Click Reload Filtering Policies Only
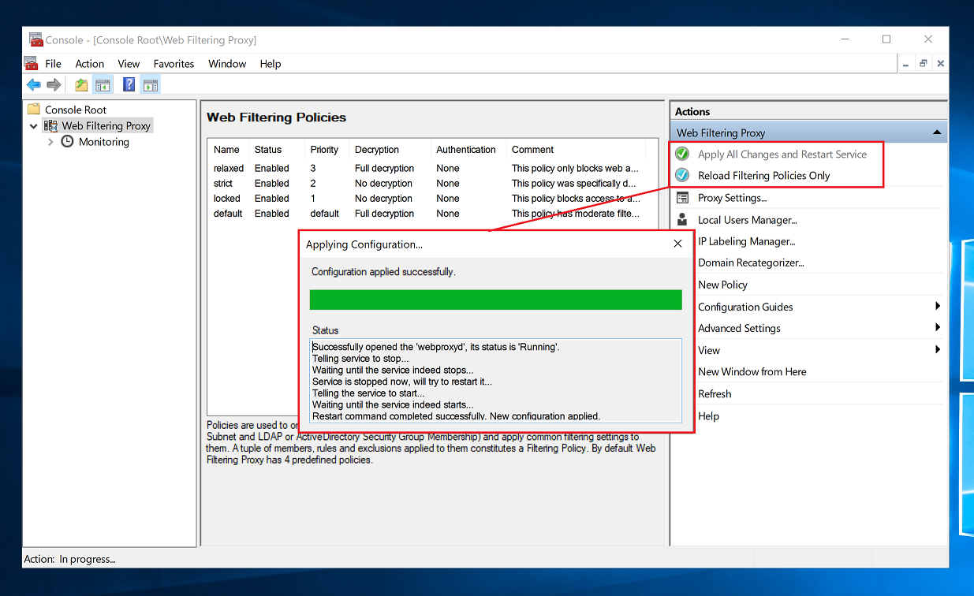 point(764,175)
